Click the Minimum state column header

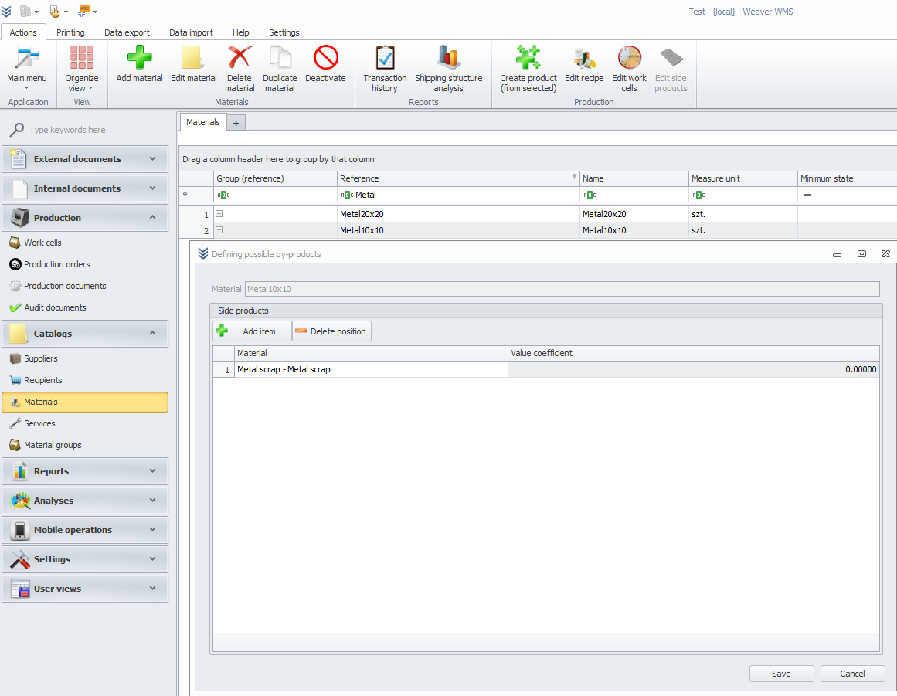click(x=847, y=178)
